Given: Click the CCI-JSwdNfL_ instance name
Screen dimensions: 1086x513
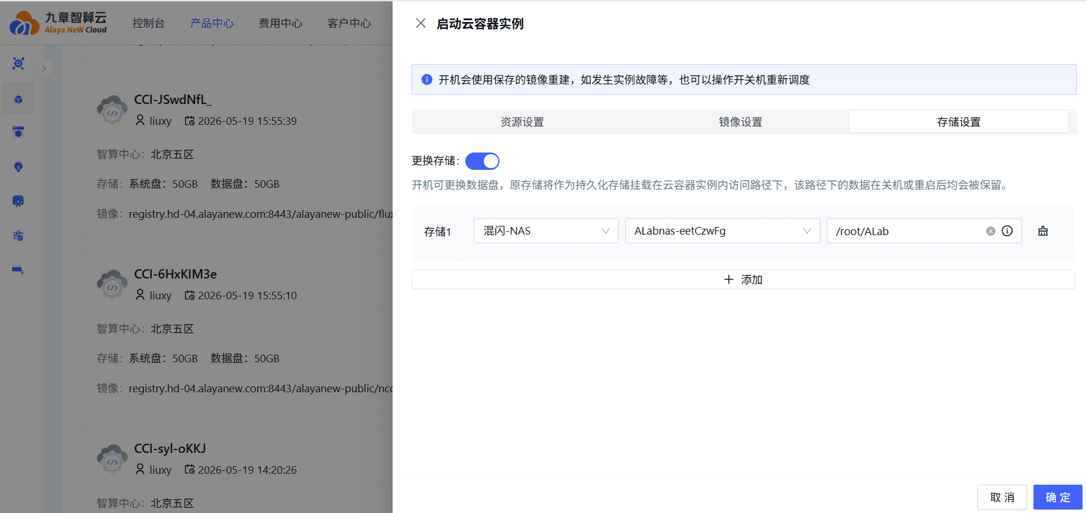Looking at the screenshot, I should 173,99.
